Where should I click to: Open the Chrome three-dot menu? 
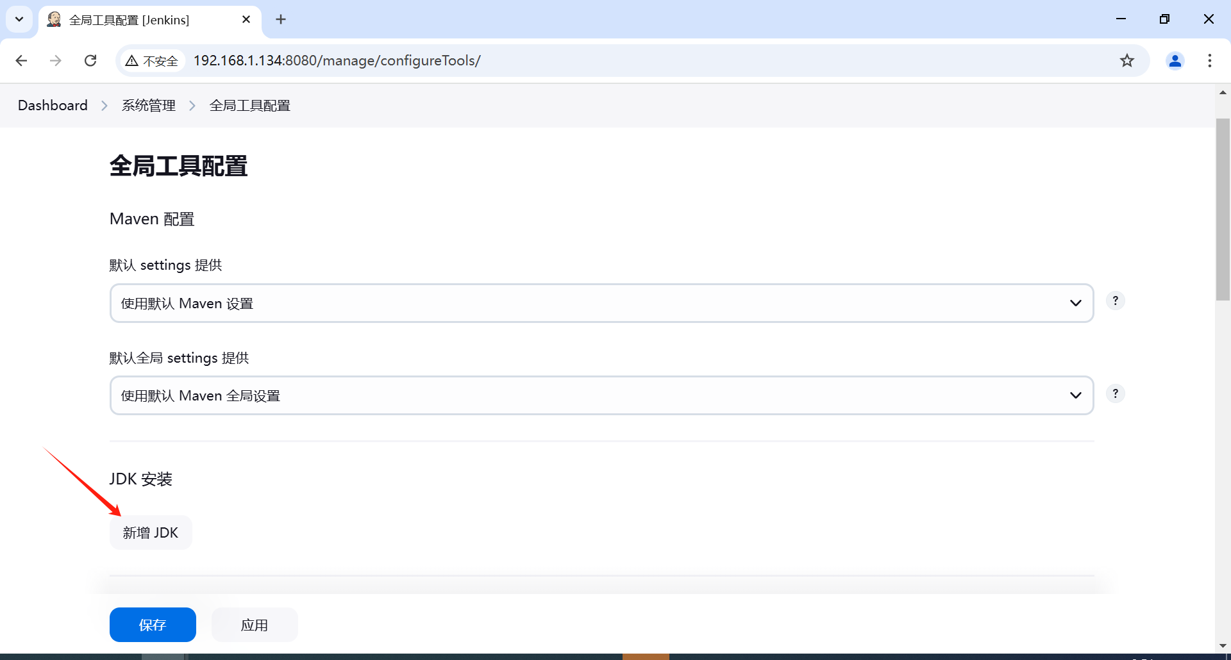coord(1210,60)
